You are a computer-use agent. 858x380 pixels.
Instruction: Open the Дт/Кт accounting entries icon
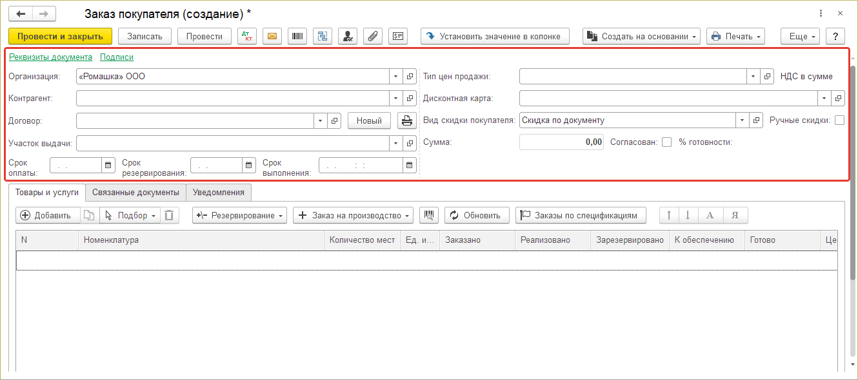point(247,36)
